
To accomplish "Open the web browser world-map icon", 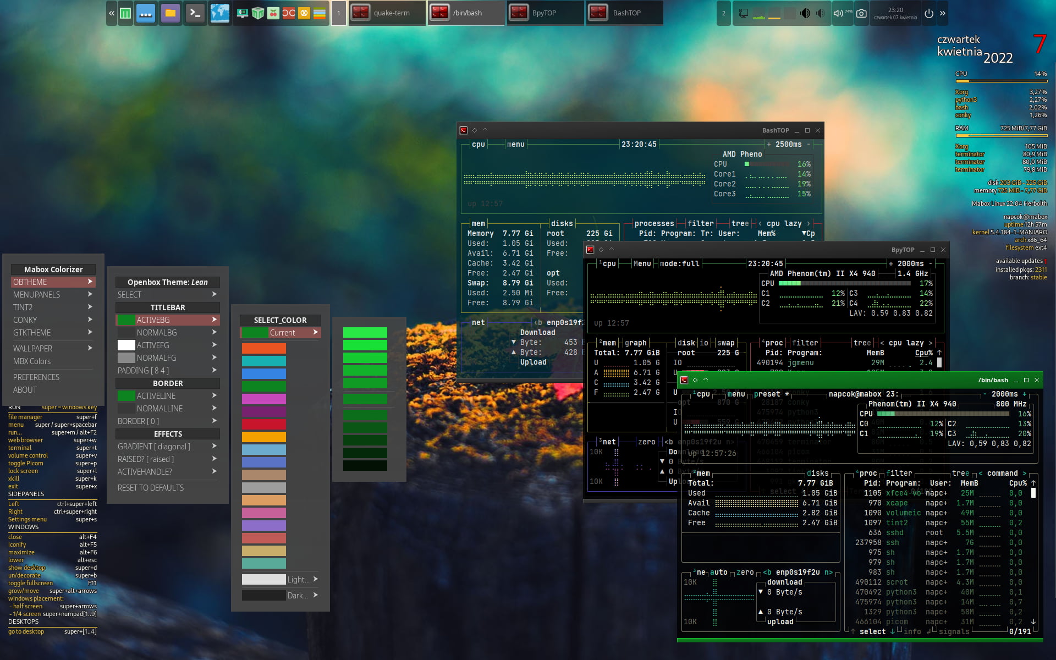I will [x=220, y=13].
